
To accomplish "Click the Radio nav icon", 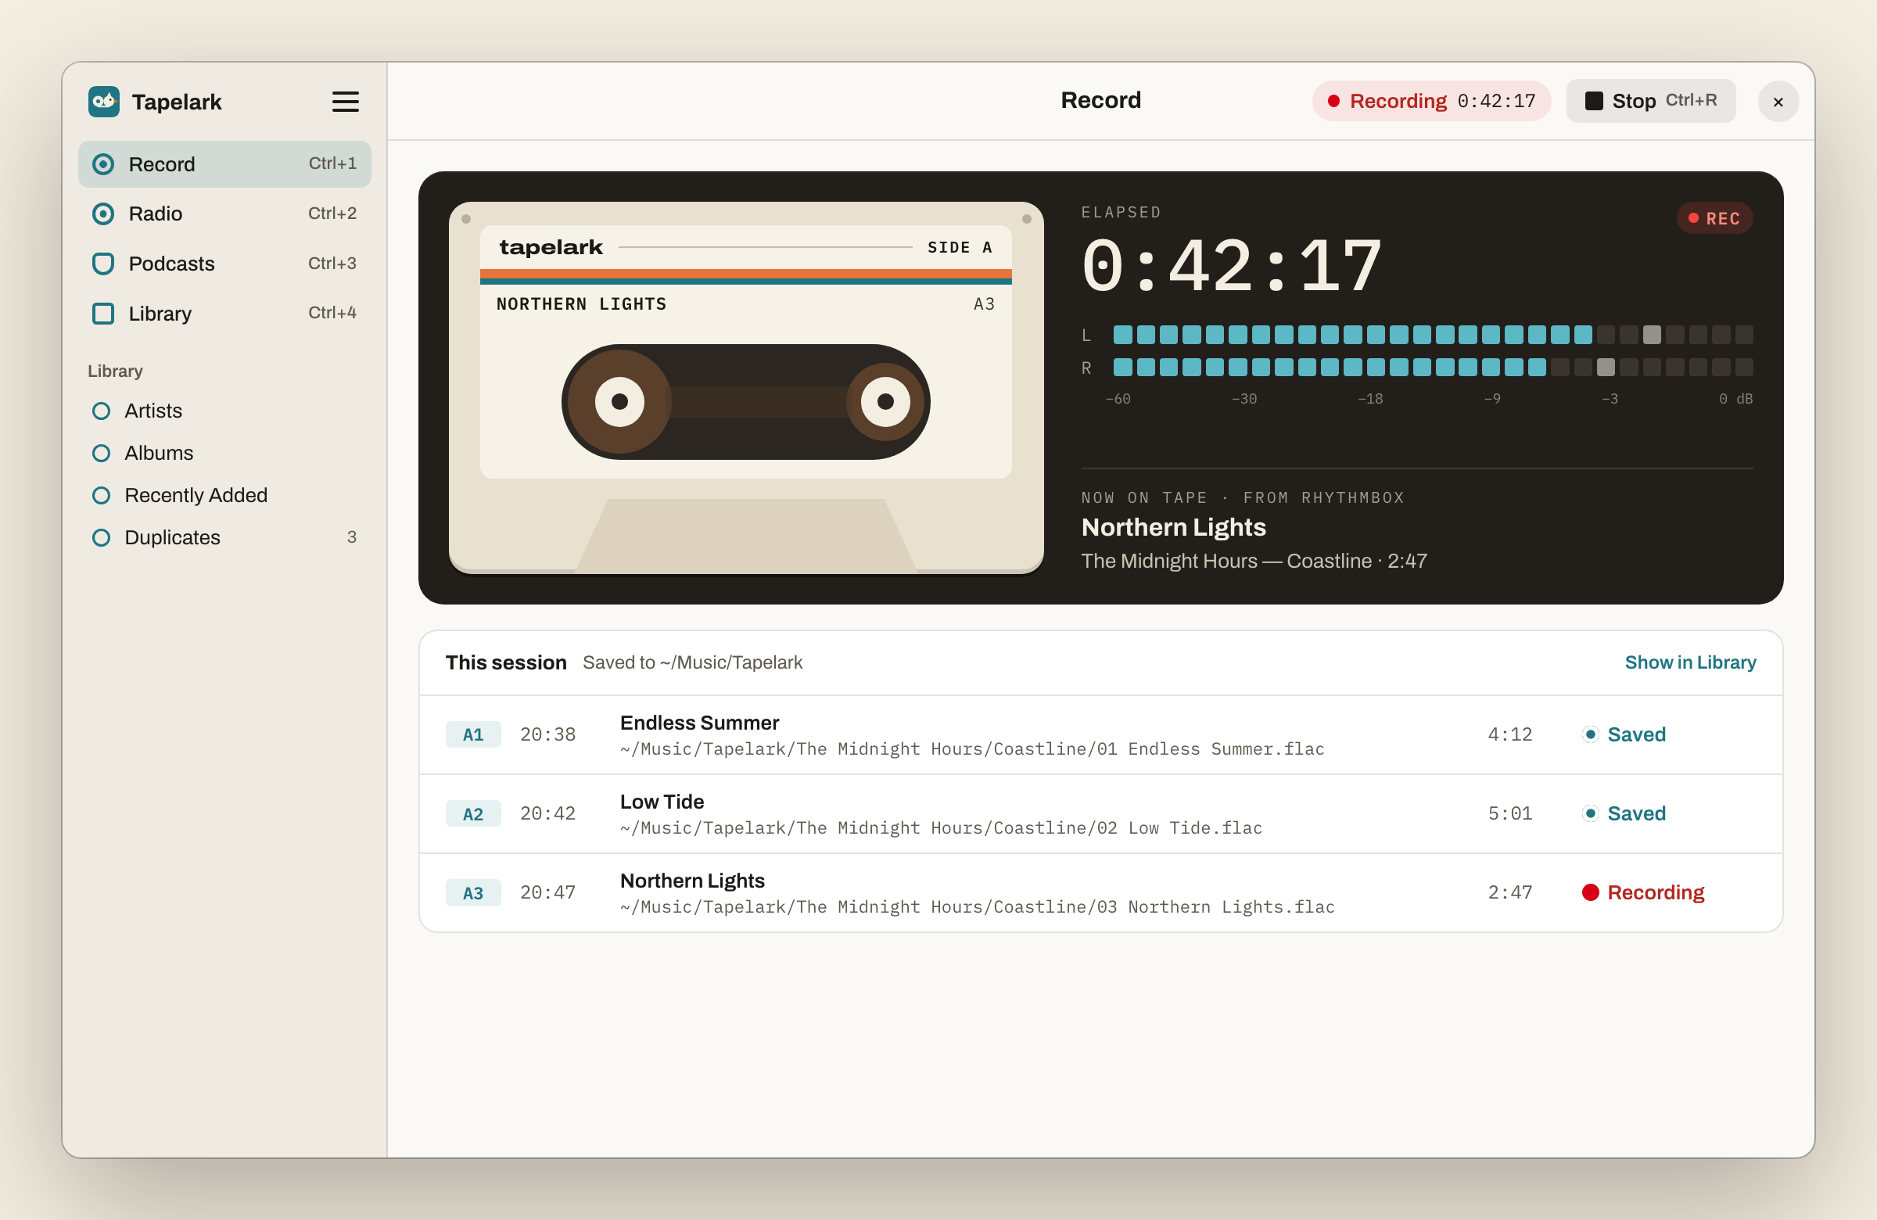I will coord(103,213).
